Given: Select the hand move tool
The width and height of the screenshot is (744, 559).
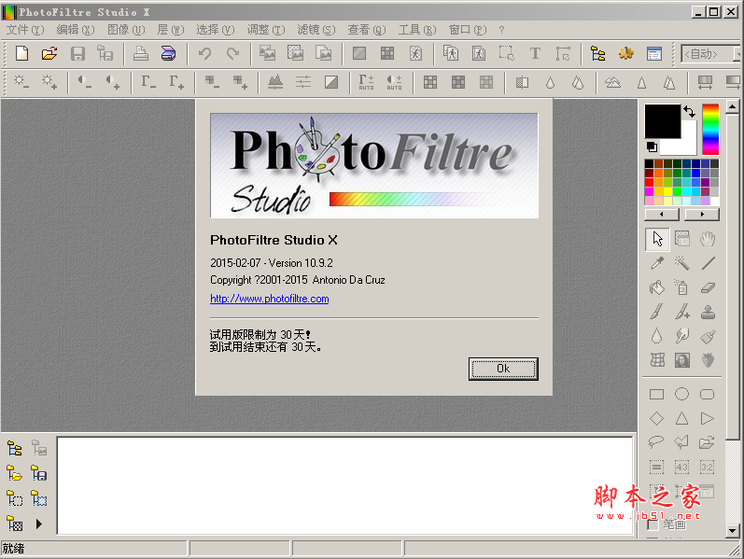Looking at the screenshot, I should point(708,239).
